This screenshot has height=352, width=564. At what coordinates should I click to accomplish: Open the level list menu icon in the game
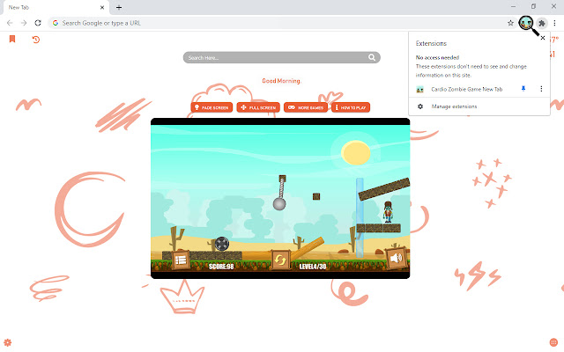click(x=181, y=260)
